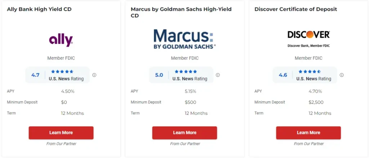369x158 pixels.
Task: Click Learn More under Discover CD
Action: 308,133
